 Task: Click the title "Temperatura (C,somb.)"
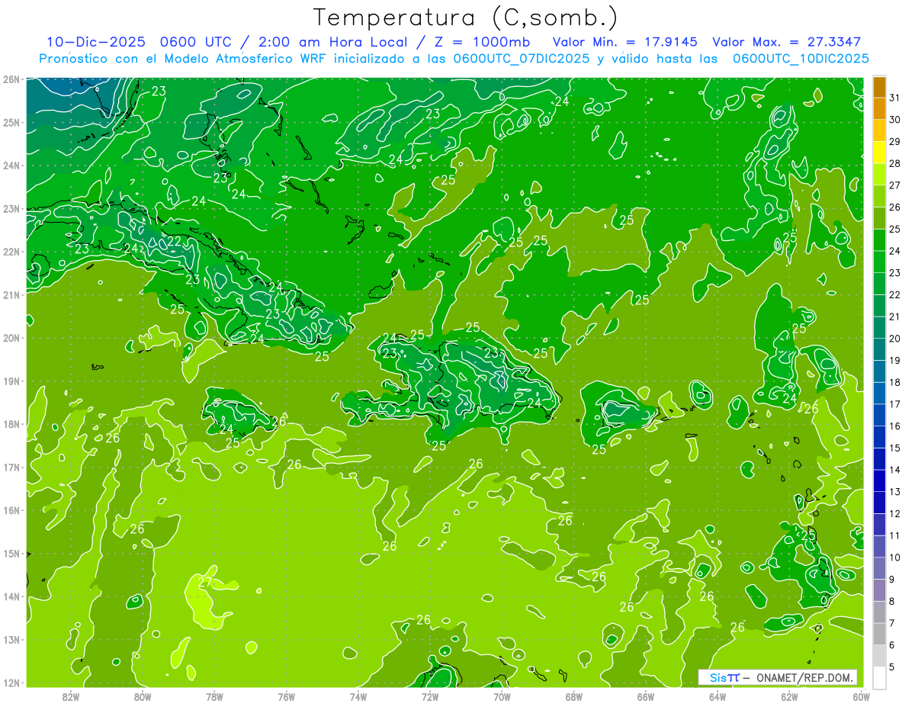(x=466, y=18)
